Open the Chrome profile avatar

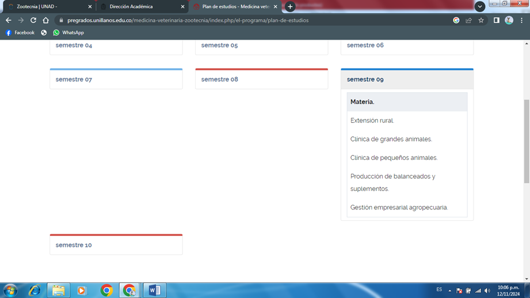pyautogui.click(x=509, y=20)
